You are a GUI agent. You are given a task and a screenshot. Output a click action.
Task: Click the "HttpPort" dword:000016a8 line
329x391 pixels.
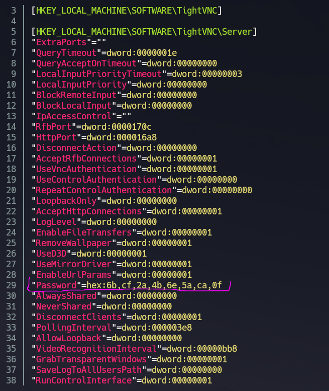(94, 137)
